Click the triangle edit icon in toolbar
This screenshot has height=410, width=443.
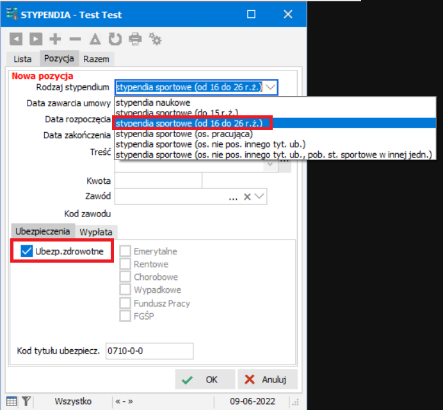click(x=95, y=39)
